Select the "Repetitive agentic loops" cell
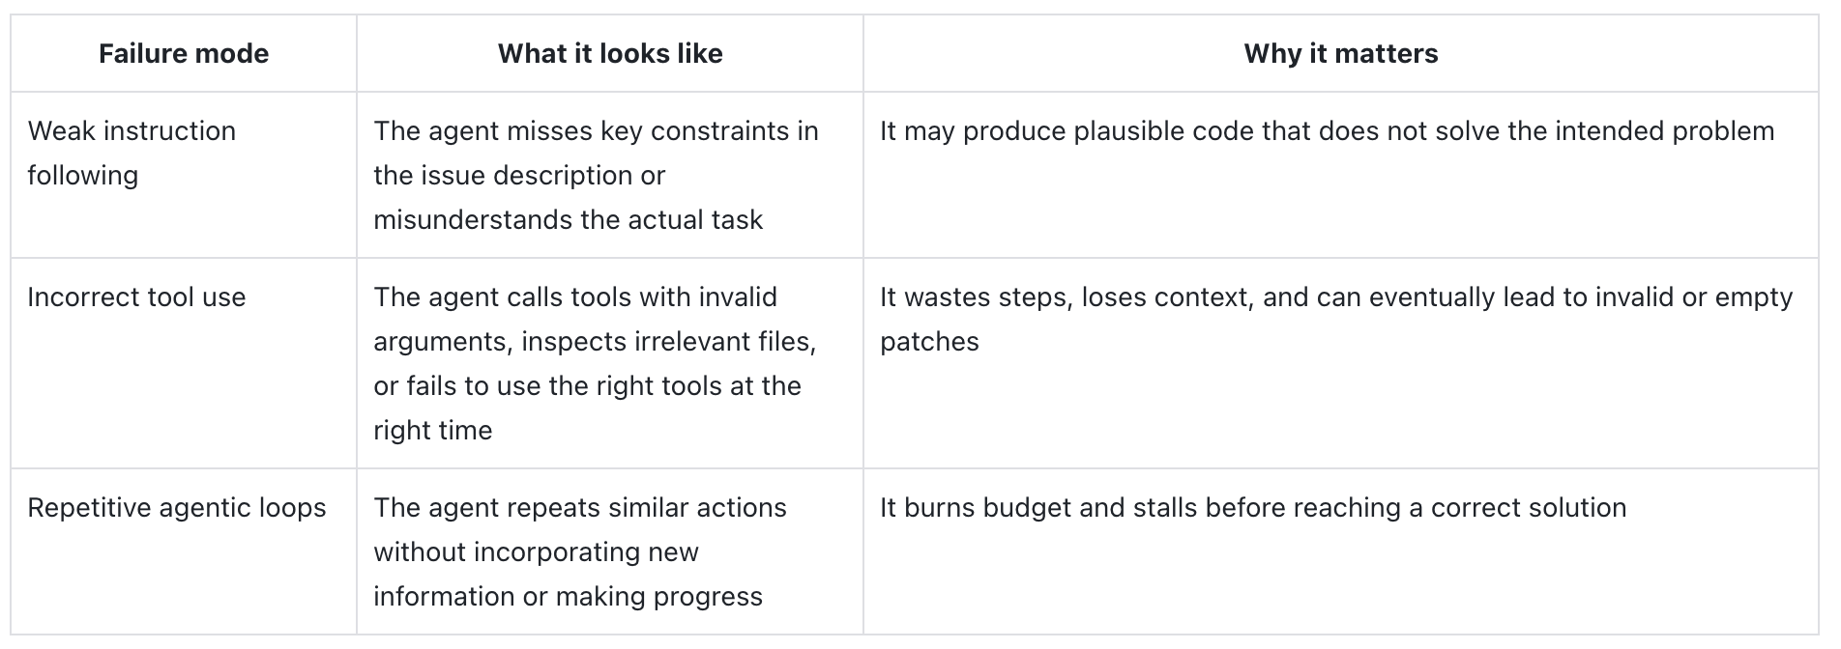Viewport: 1841px width, 649px height. click(177, 507)
